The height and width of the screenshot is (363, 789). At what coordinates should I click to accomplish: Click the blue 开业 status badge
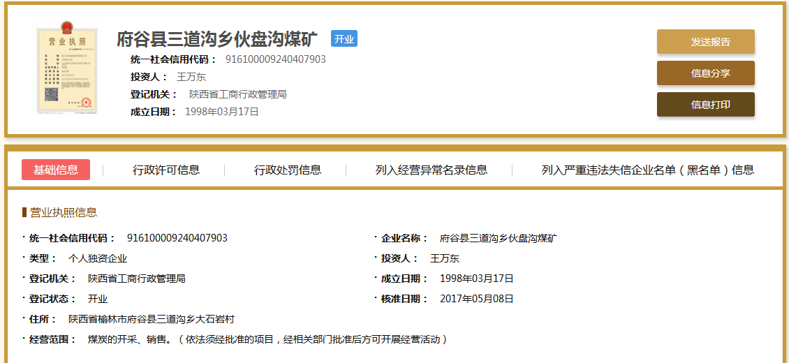pos(344,39)
